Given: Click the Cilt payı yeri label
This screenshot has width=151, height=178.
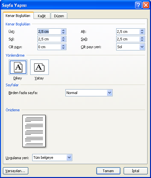Looking at the screenshot, I should pos(91,47).
